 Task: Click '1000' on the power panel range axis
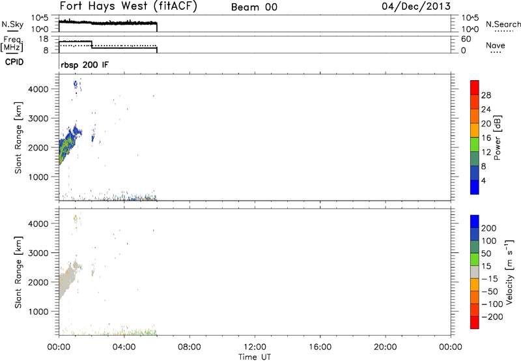click(38, 177)
